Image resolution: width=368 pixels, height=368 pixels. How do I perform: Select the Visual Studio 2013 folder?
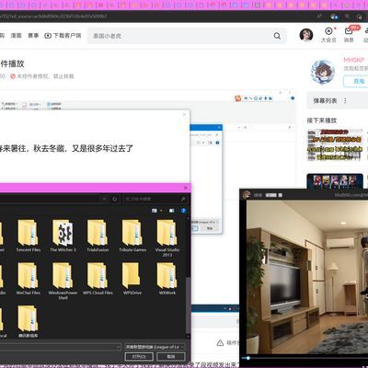click(167, 237)
